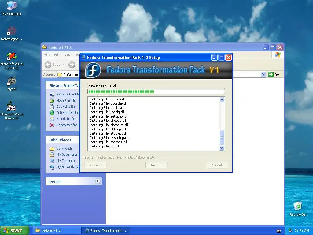313x235 pixels.
Task: Open the My Computer desktop icon
Action: click(12, 8)
